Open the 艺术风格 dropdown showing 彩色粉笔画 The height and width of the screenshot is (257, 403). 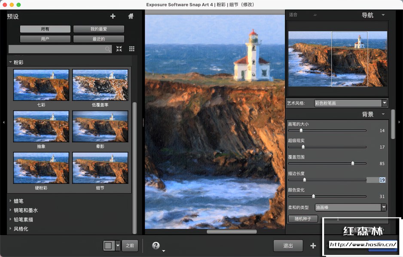click(x=351, y=103)
